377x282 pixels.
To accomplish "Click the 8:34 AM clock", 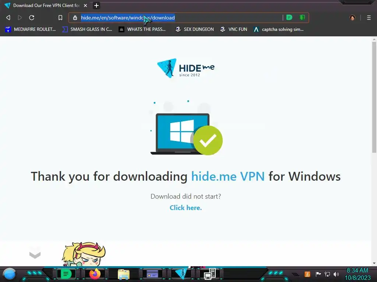I will coord(357,271).
